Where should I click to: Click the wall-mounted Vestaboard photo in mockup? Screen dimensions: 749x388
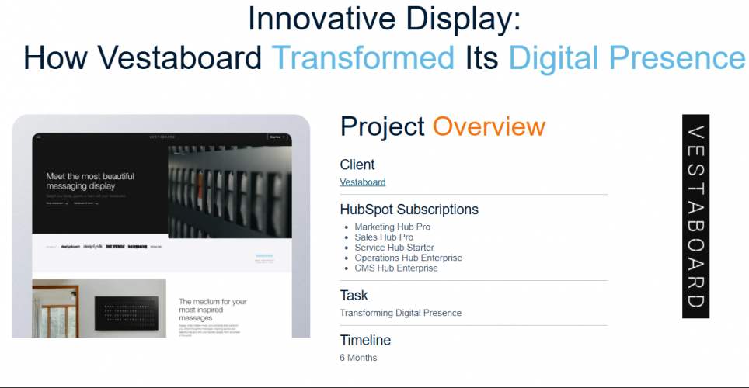(99, 308)
